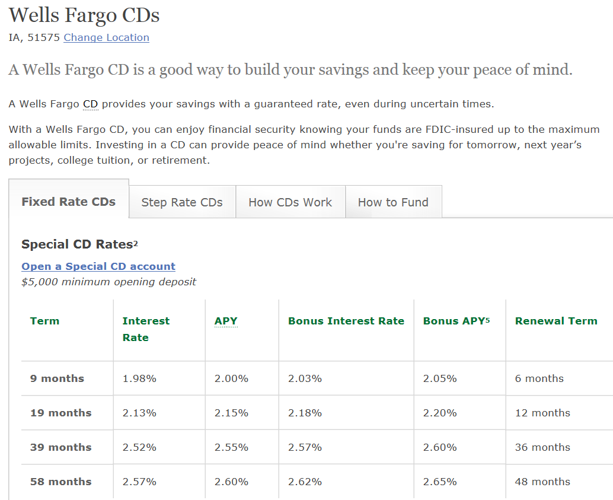Select the 39 months term row label
Image resolution: width=613 pixels, height=500 pixels.
[x=61, y=448]
